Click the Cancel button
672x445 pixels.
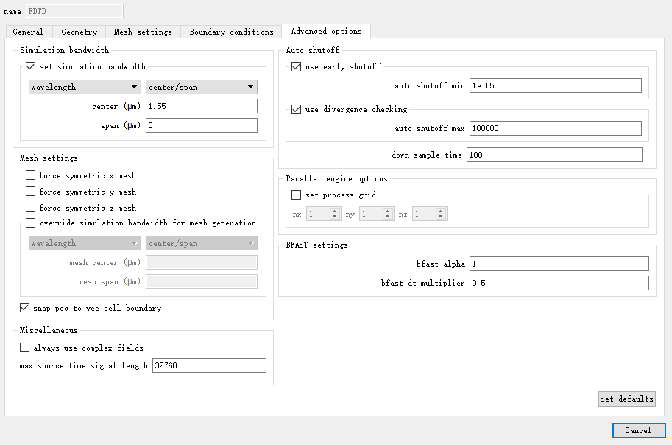639,430
